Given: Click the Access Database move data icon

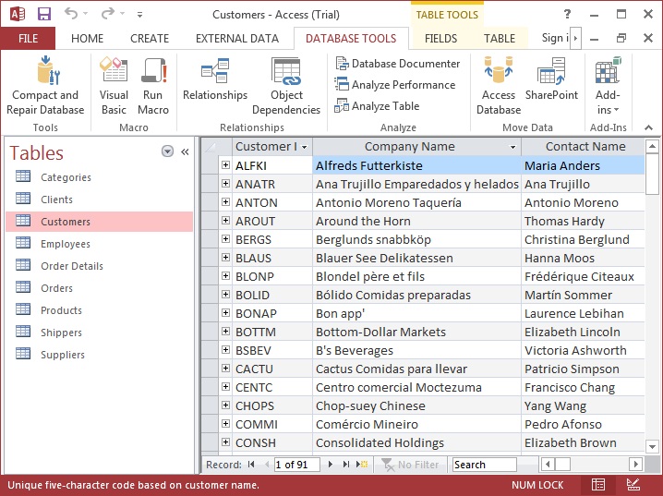Looking at the screenshot, I should click(x=498, y=70).
